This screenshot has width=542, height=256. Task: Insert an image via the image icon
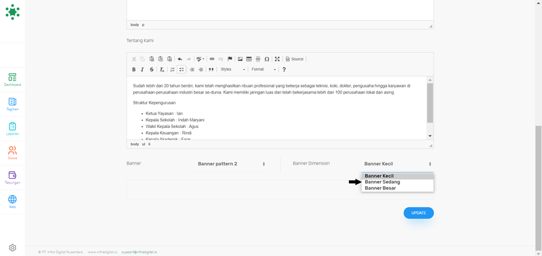240,59
